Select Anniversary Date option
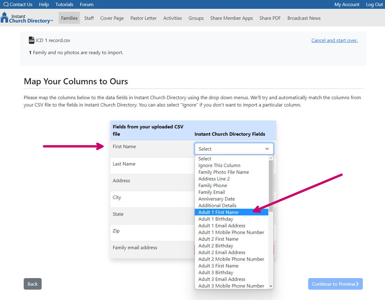The height and width of the screenshot is (300, 385). [232, 199]
